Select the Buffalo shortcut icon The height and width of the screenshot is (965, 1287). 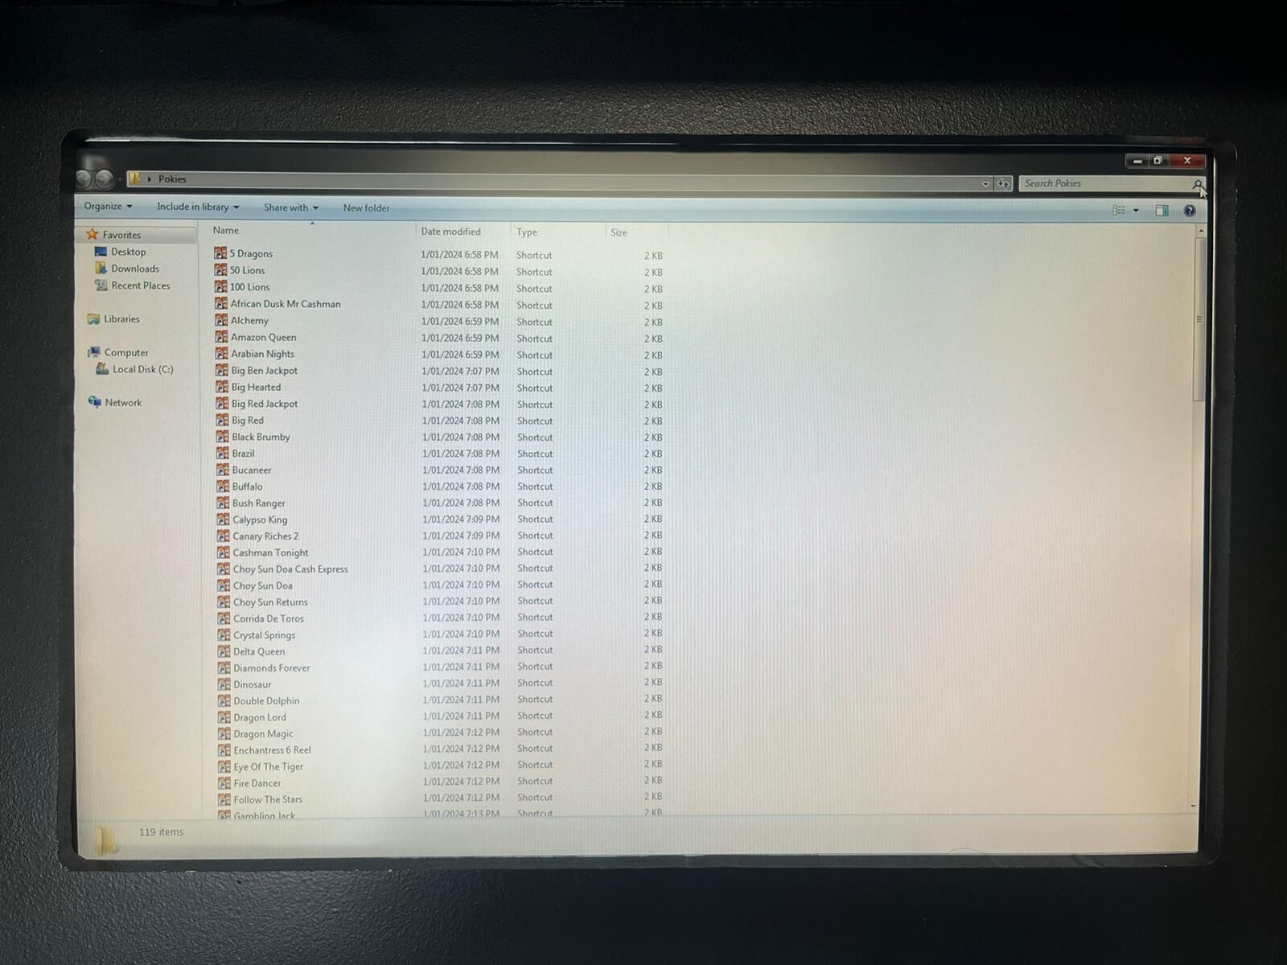click(223, 486)
